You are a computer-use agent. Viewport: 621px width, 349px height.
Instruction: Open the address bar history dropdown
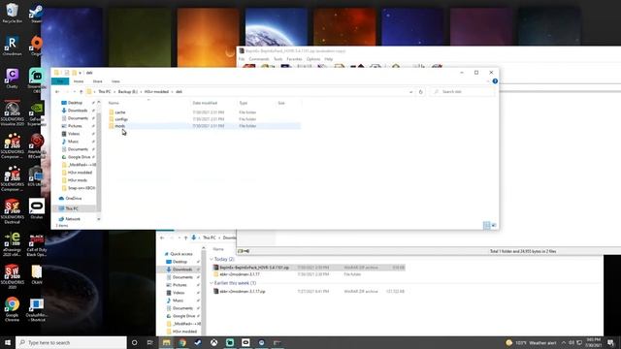410,92
